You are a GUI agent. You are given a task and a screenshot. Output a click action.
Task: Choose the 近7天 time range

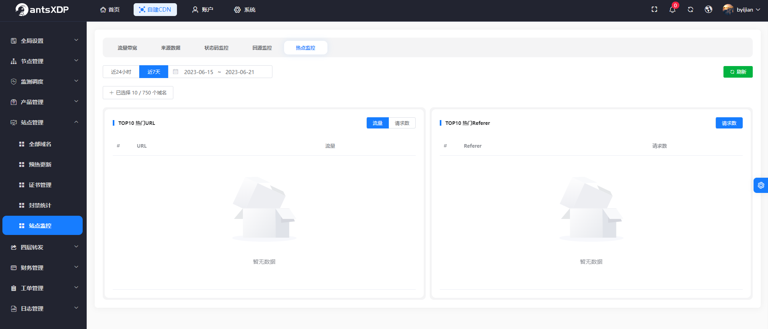[x=154, y=72]
